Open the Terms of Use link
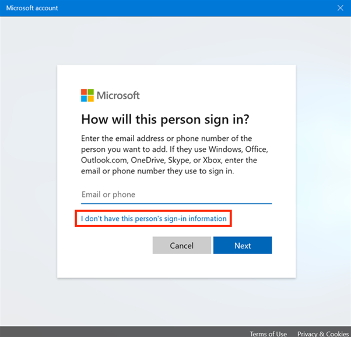This screenshot has height=337, width=351. (268, 333)
